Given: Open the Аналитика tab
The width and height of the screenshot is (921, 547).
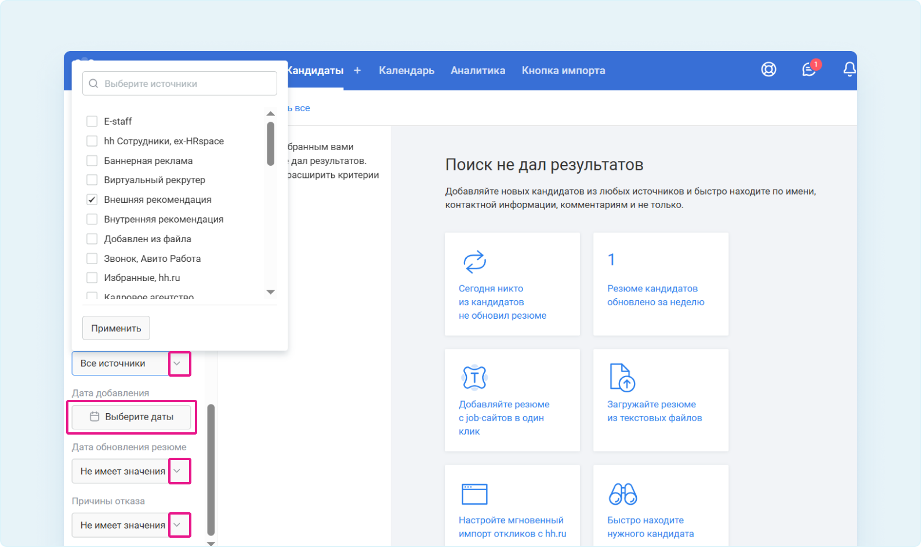Looking at the screenshot, I should pos(478,70).
